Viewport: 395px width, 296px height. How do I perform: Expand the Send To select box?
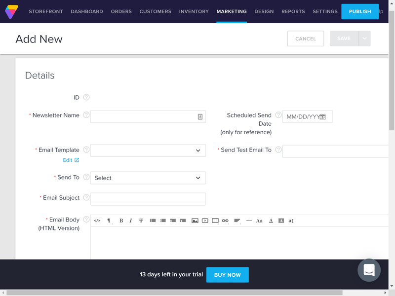click(148, 178)
